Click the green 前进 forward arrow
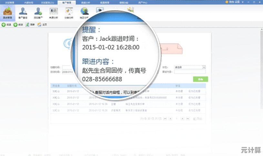The image size is (263, 156). (x=15, y=24)
